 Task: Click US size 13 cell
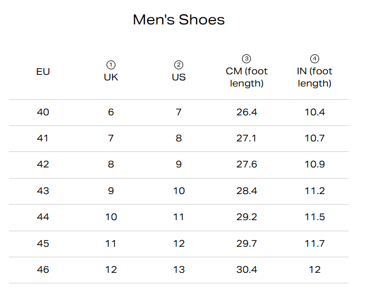[x=179, y=269]
